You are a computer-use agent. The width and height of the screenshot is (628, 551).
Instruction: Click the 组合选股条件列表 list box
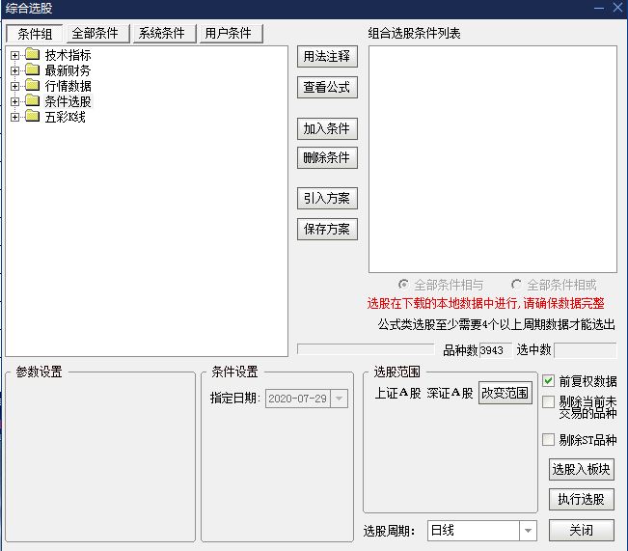coord(493,159)
